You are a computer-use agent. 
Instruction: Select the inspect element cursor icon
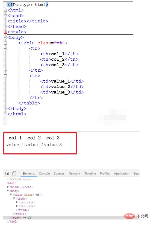pyautogui.click(x=7, y=174)
